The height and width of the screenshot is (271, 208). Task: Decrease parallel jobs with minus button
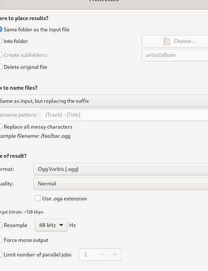[102, 255]
